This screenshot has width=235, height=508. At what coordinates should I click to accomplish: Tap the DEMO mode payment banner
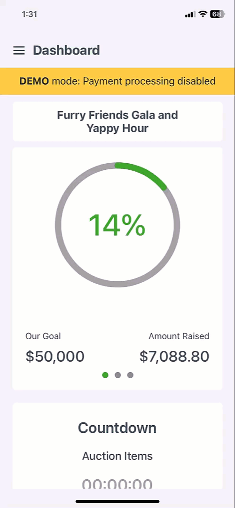point(117,81)
